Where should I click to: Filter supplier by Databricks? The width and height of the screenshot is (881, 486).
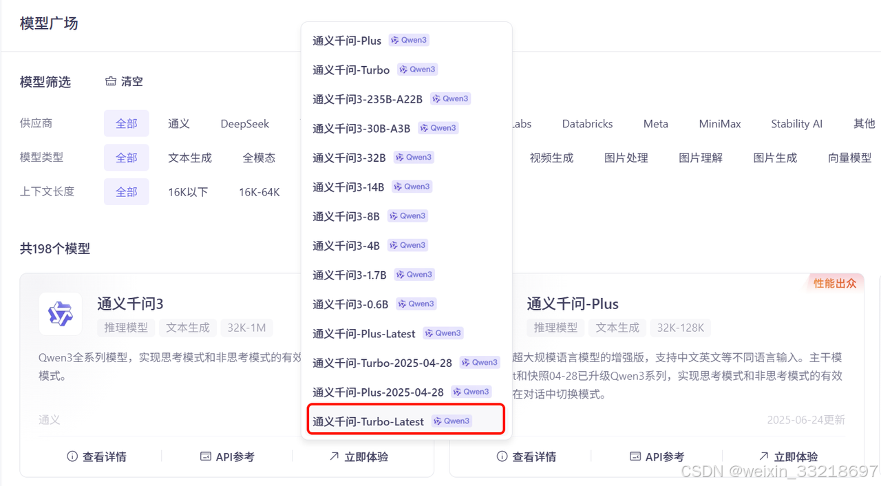[x=587, y=124]
